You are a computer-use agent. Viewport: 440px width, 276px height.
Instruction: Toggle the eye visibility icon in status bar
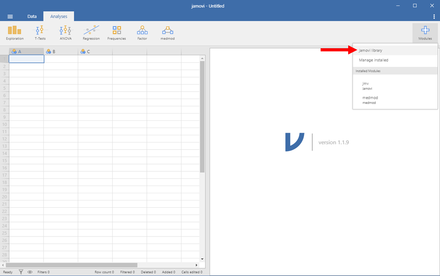pyautogui.click(x=30, y=272)
